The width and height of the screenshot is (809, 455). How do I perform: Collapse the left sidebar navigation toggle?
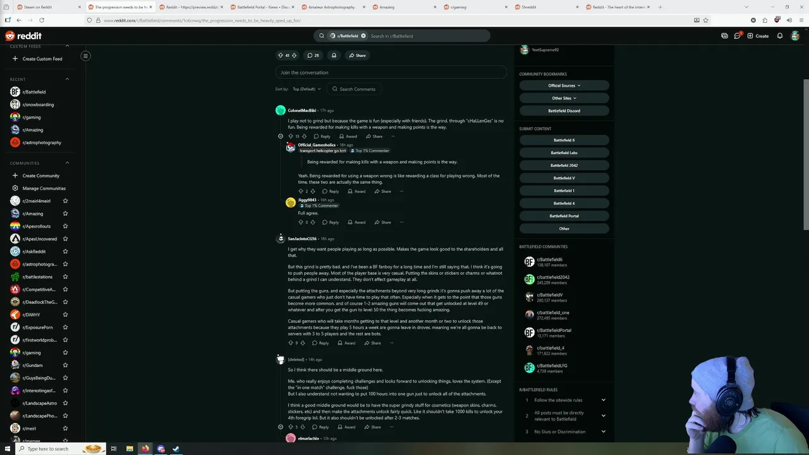85,56
